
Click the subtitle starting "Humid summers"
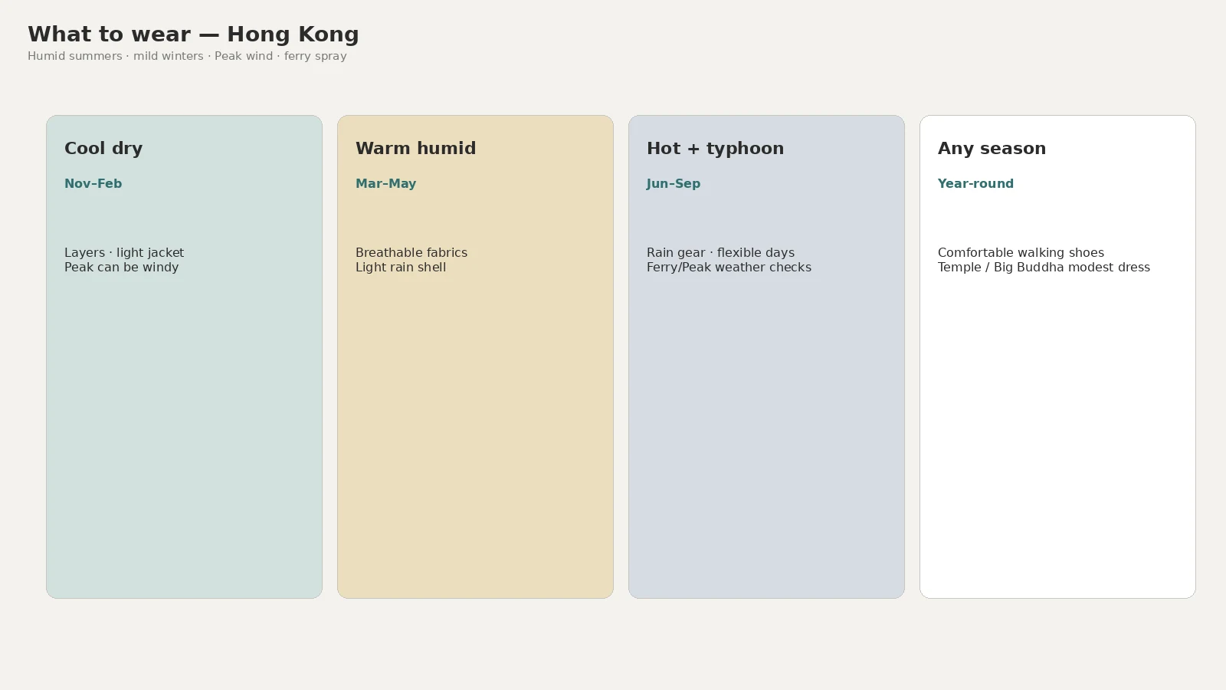coord(187,56)
